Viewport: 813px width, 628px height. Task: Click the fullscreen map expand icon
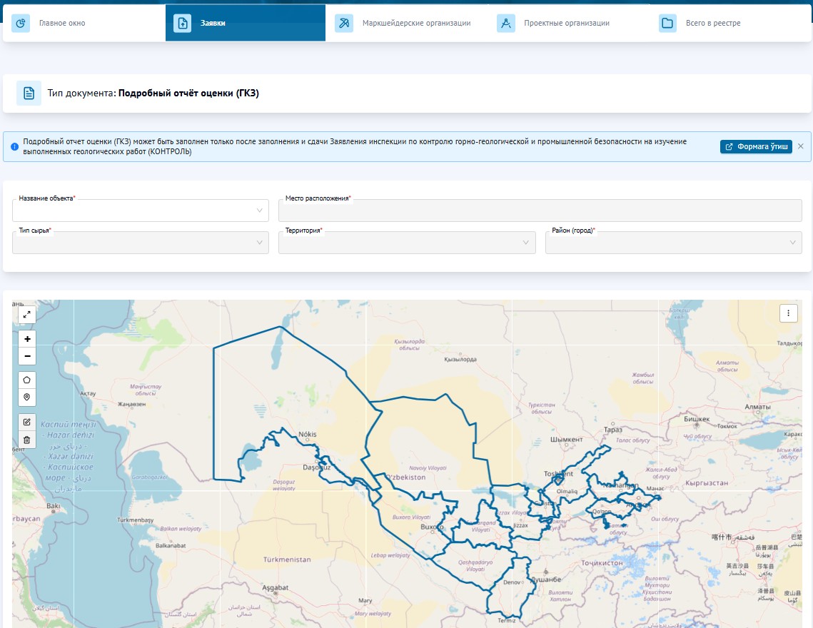(x=26, y=315)
